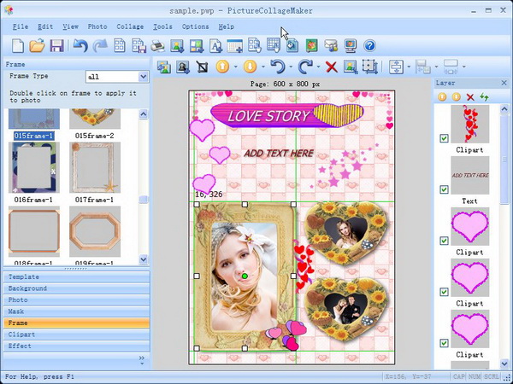Toggle checkbox of the second heart Clipart layer
This screenshot has height=384, width=513.
coord(443,292)
